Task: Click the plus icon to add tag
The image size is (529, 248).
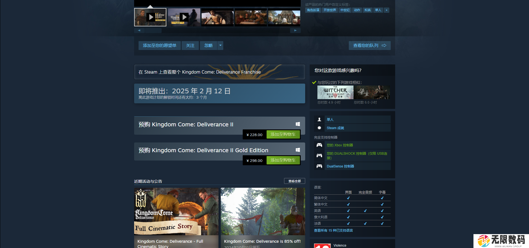Action: point(387,10)
